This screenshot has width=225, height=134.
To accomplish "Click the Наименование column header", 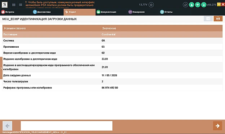I will [15, 28].
